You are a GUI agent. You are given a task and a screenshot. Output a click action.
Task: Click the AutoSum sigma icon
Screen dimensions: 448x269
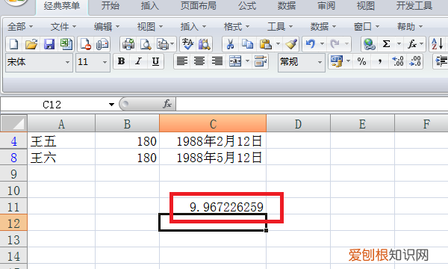[386, 44]
